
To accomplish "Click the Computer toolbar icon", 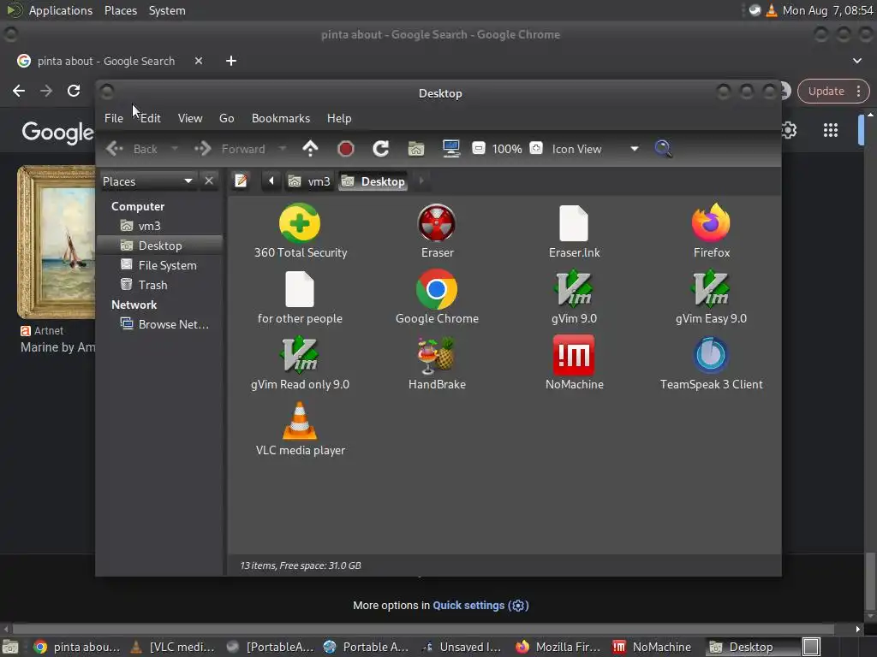I will tap(451, 149).
